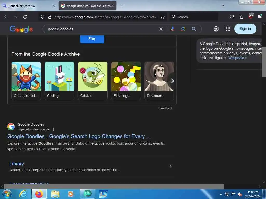
Task: Open the taskbar clock showing 4:06 PM
Action: [x=253, y=194]
